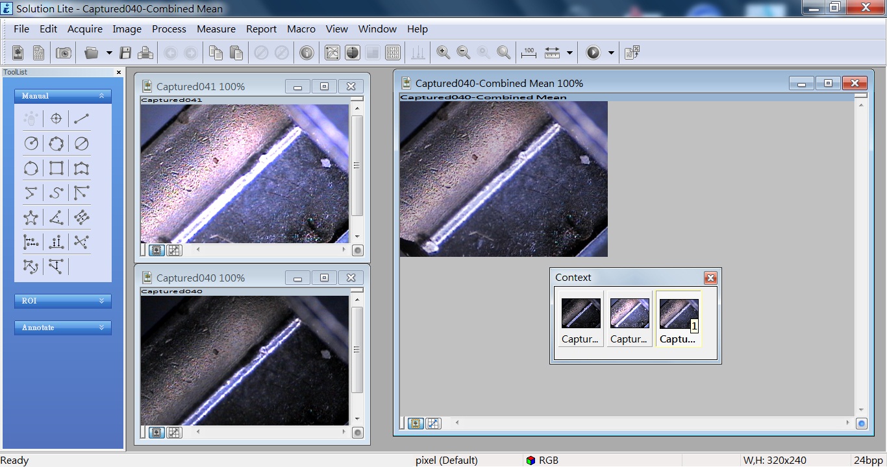Select the third thumbnail in Context panel
This screenshot has width=887, height=467.
[x=678, y=320]
